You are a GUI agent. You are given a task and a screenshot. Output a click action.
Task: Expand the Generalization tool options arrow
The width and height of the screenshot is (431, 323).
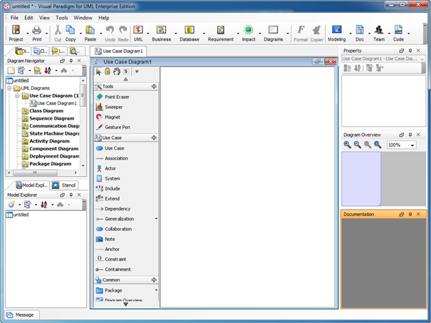tap(156, 219)
